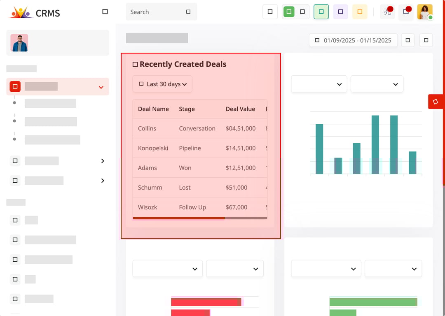The image size is (445, 316).
Task: Click the language icon with red badge
Action: [387, 12]
